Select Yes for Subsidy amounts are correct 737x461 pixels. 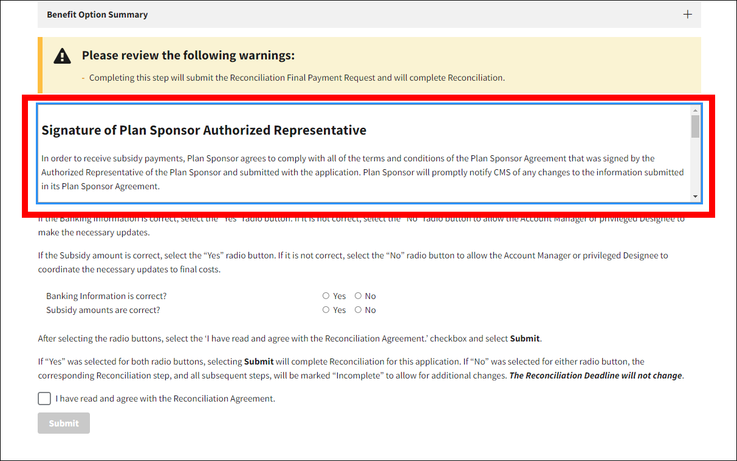(x=326, y=310)
